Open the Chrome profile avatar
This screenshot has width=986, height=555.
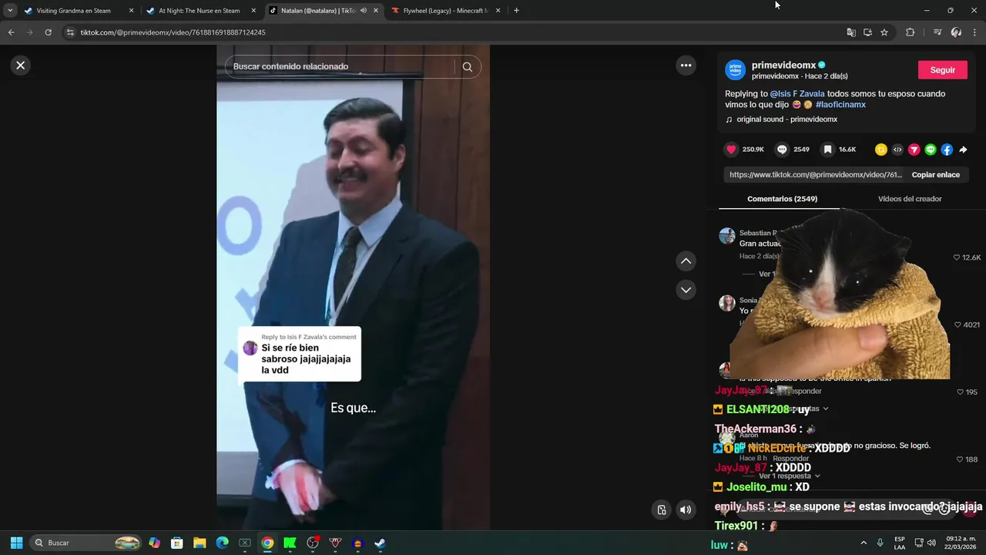(x=956, y=32)
